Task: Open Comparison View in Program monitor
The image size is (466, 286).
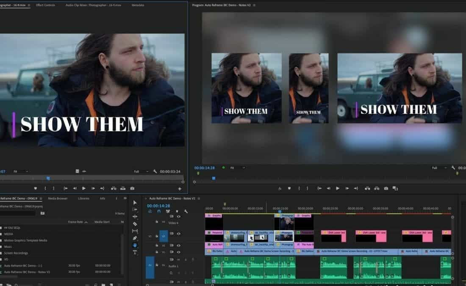Action: (x=395, y=188)
